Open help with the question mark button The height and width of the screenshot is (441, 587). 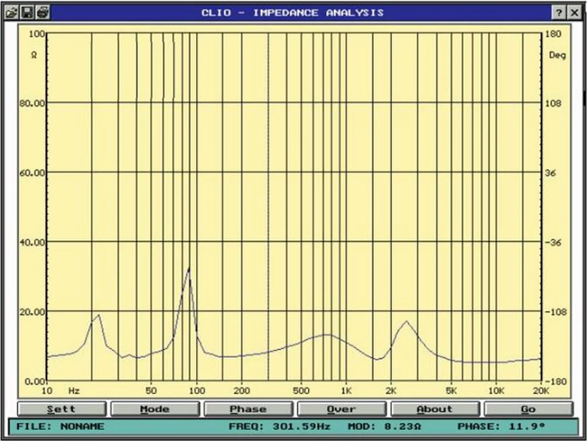[x=559, y=12]
